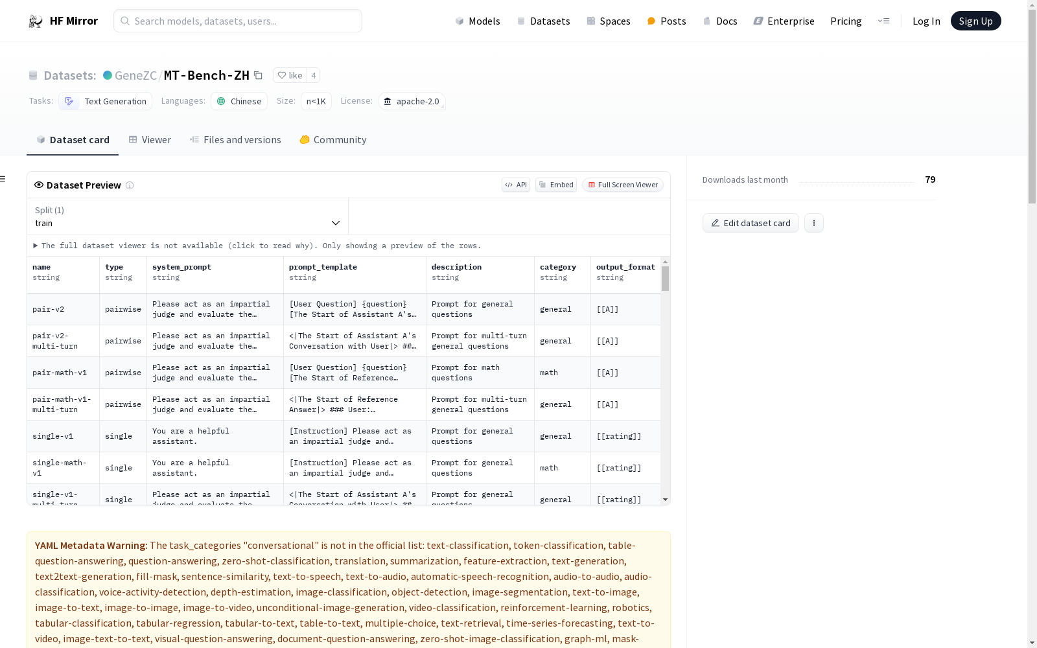This screenshot has width=1037, height=648.
Task: Open Enterprise in top navigation
Action: 784,21
